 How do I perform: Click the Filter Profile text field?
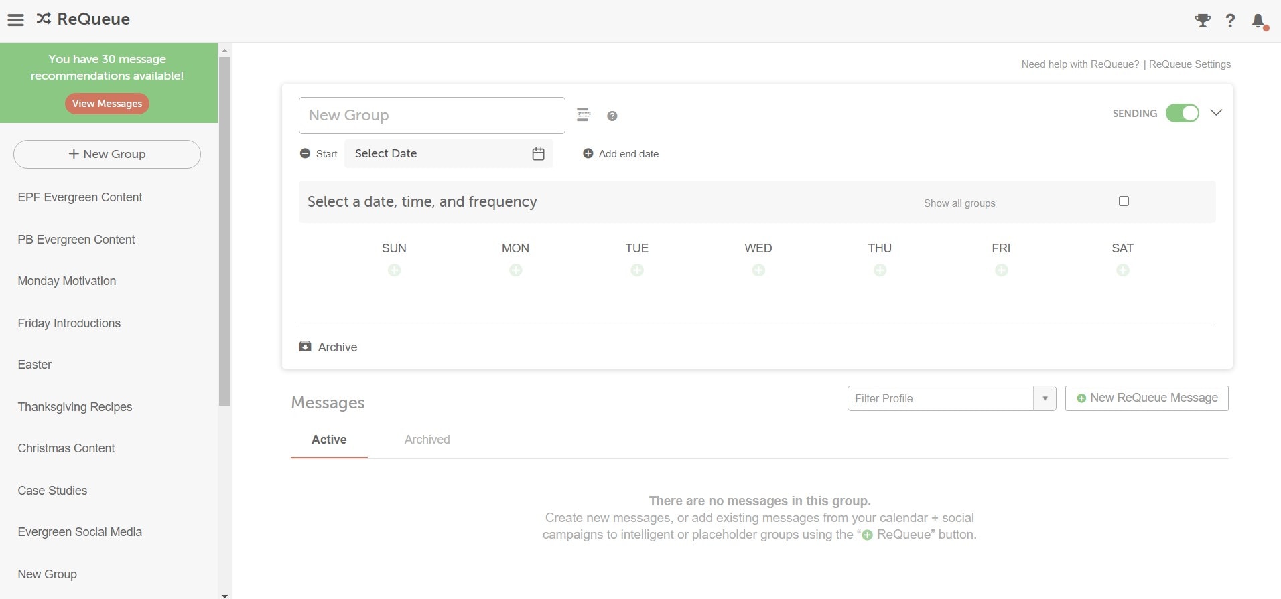941,398
